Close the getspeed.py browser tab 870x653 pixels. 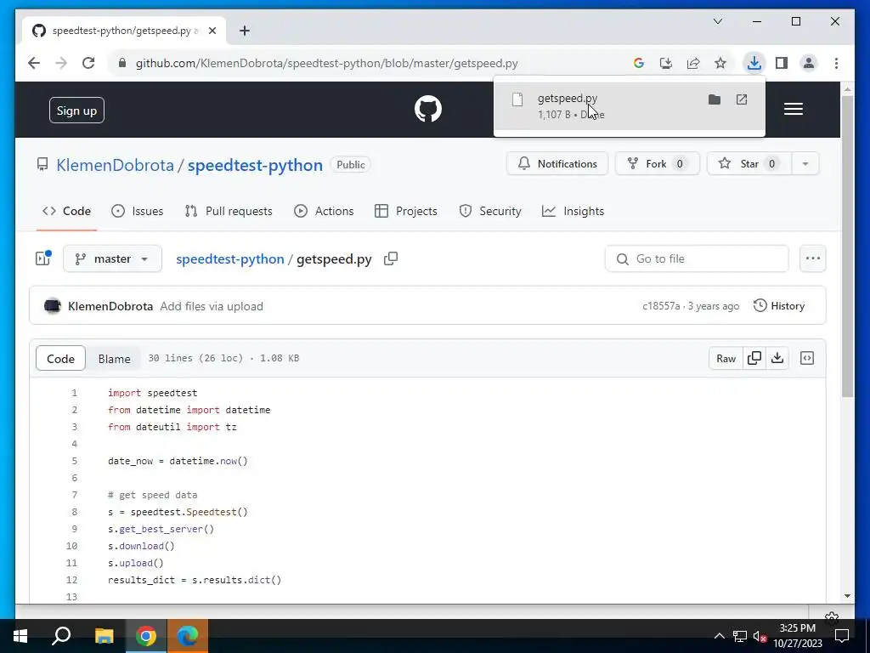coord(212,31)
